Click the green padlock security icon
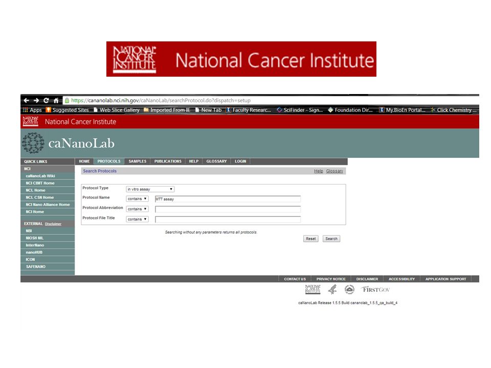The image size is (491, 368). pyautogui.click(x=66, y=101)
